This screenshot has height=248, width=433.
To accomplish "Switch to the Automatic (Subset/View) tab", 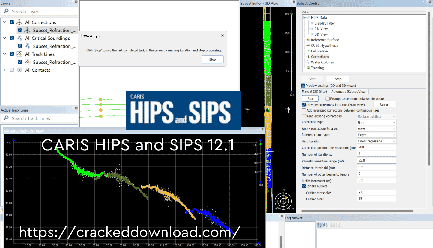I will tap(349, 92).
